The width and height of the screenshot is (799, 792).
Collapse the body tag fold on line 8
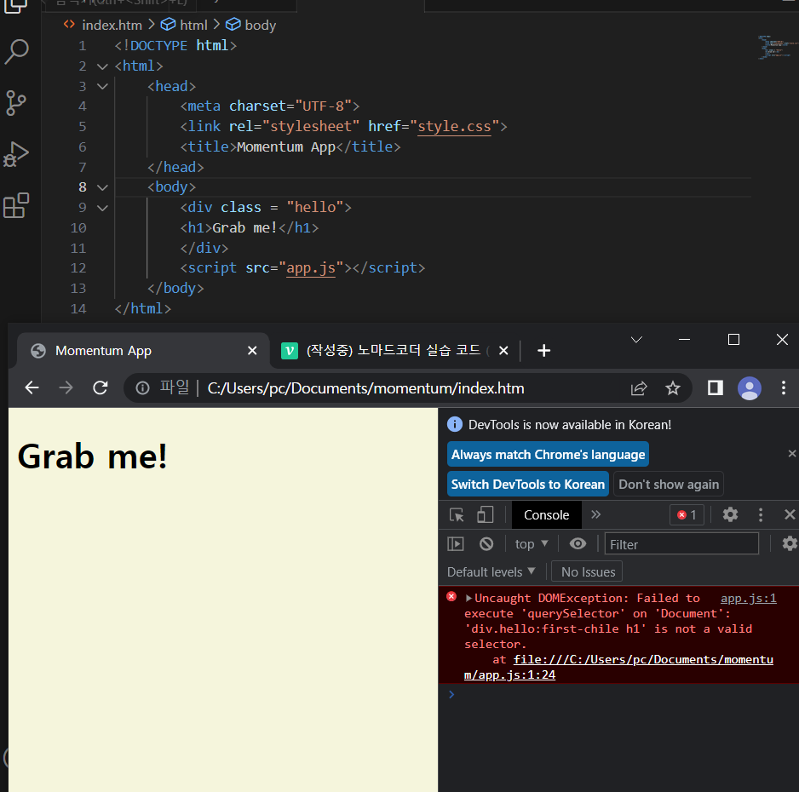pyautogui.click(x=102, y=187)
